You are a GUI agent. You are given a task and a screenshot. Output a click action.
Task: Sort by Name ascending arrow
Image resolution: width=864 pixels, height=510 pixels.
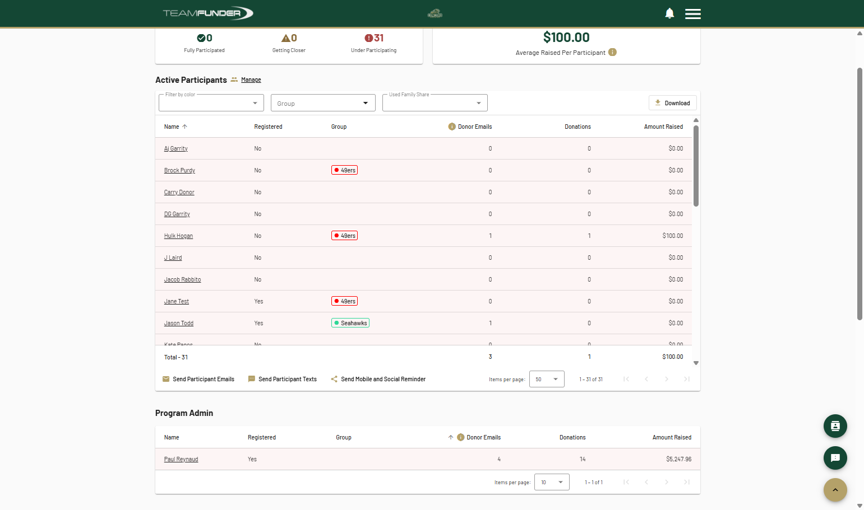coord(184,127)
